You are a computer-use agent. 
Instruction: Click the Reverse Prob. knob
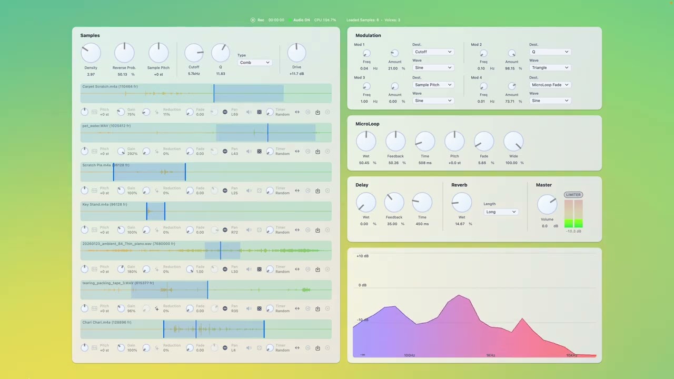pos(124,53)
